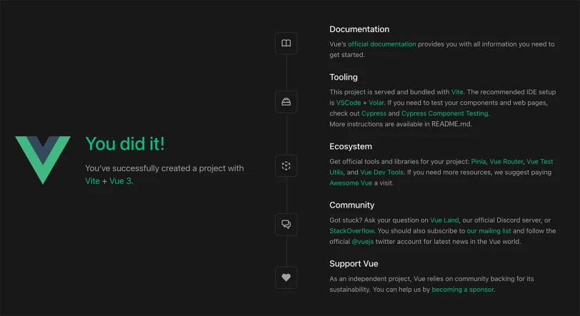Click the Documentation book icon
This screenshot has width=580, height=316.
click(x=286, y=44)
